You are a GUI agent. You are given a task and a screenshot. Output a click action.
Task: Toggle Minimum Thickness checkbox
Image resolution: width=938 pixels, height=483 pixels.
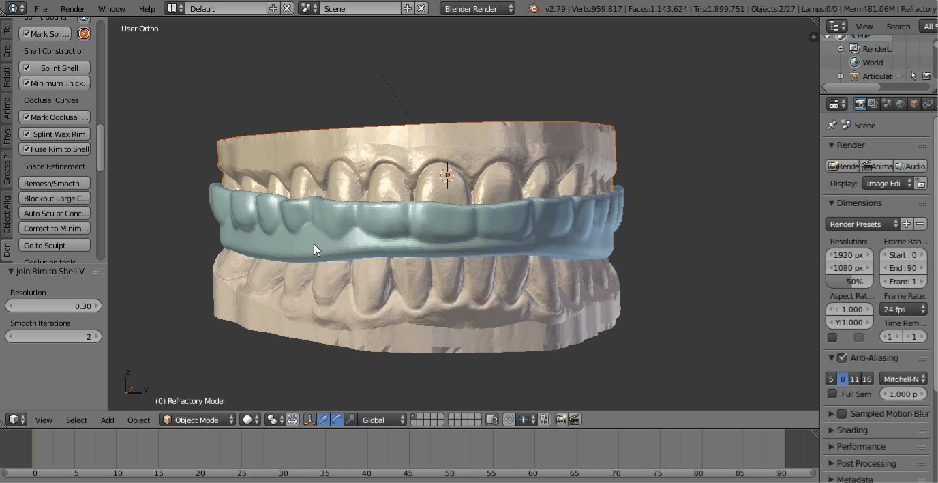point(27,83)
